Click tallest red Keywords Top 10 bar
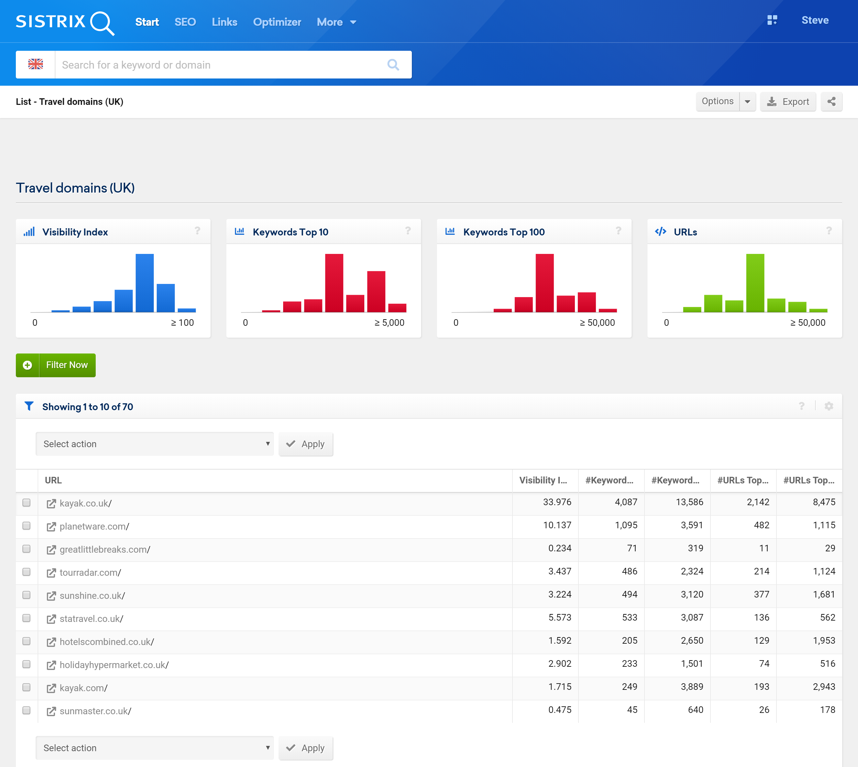Screen dimensions: 858x767 (334, 283)
